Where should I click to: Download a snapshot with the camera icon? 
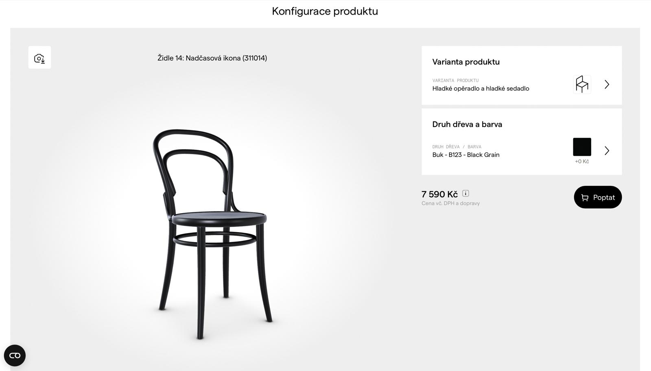coord(39,57)
